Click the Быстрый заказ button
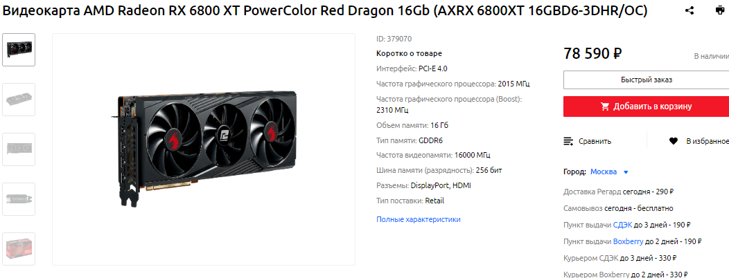 pos(647,80)
